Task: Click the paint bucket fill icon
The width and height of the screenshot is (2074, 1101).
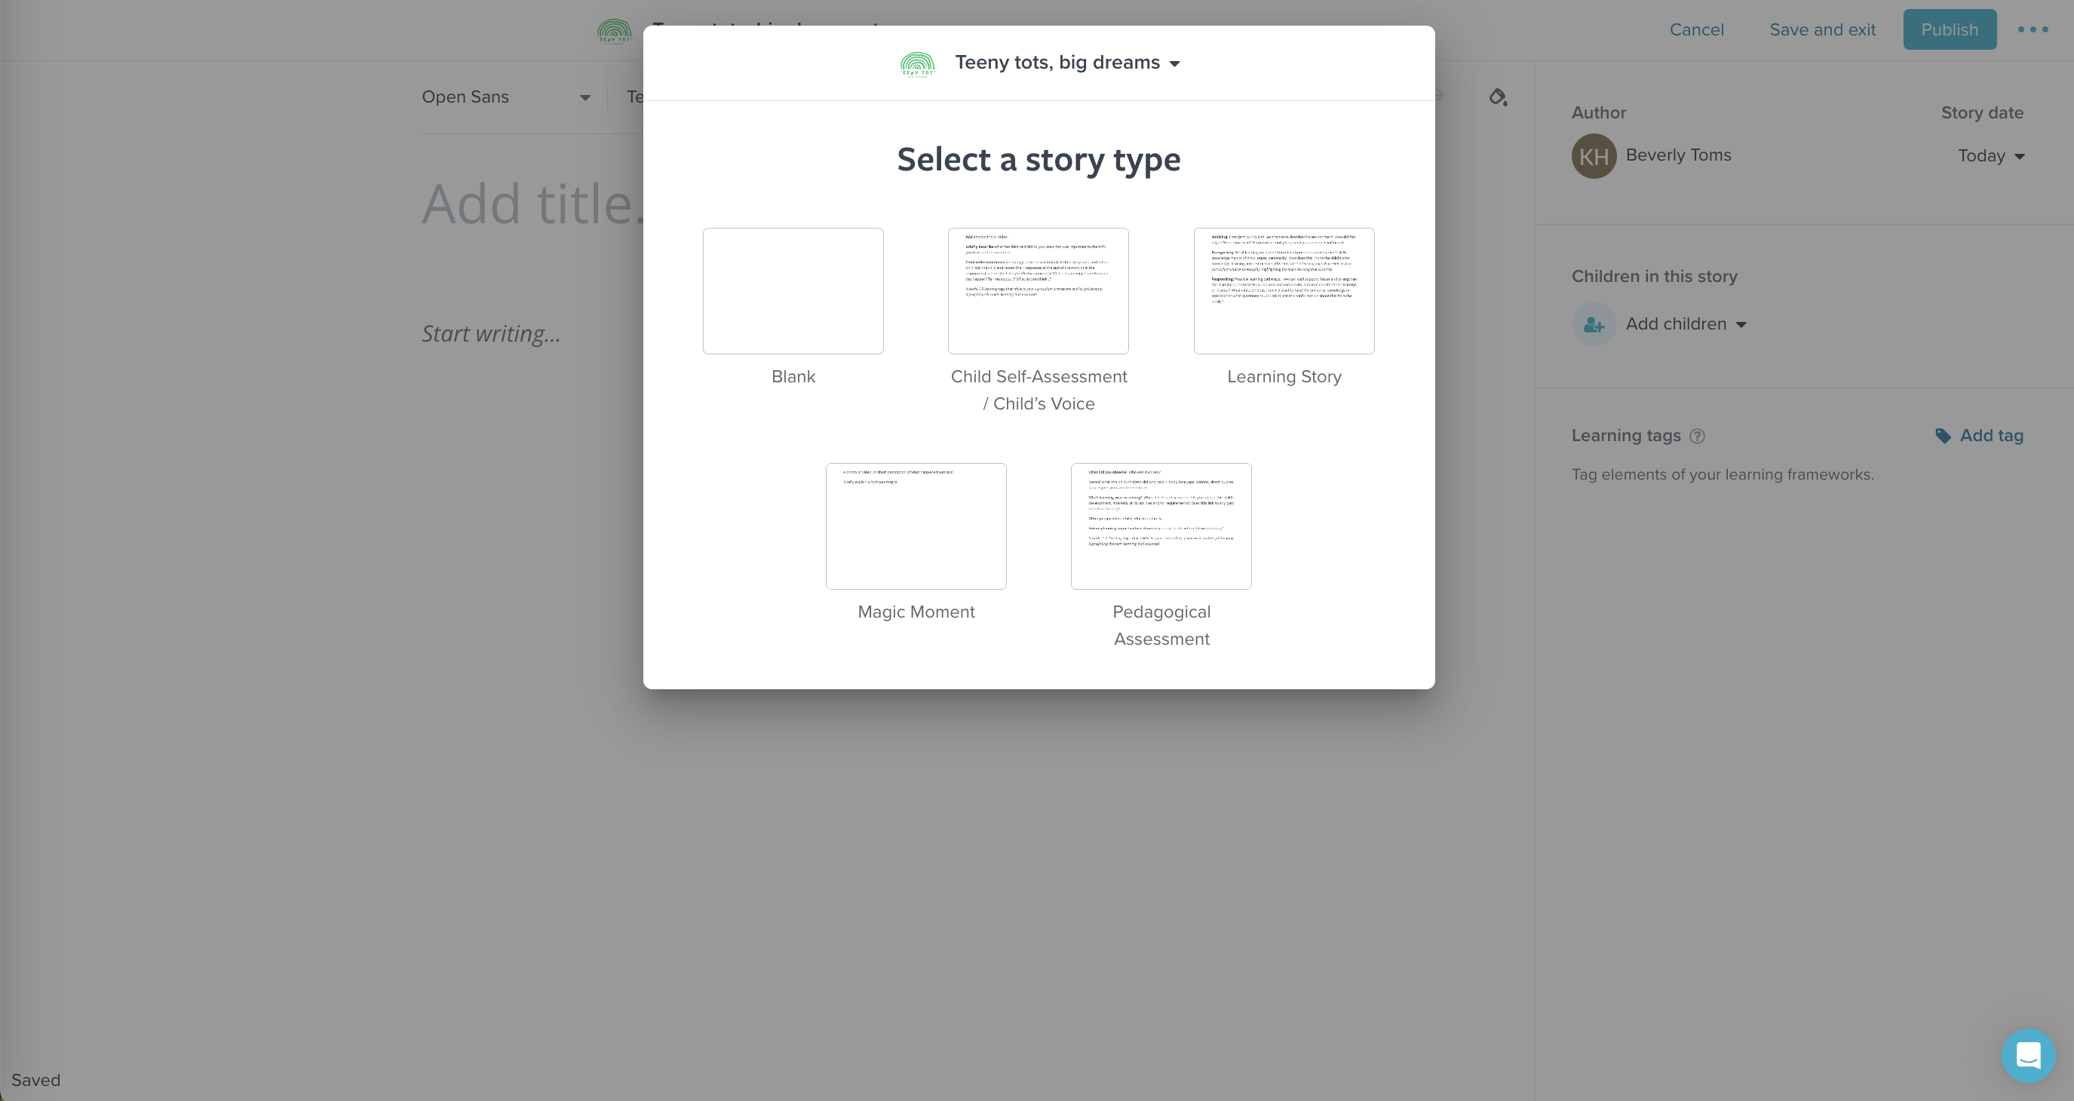Action: click(1497, 97)
